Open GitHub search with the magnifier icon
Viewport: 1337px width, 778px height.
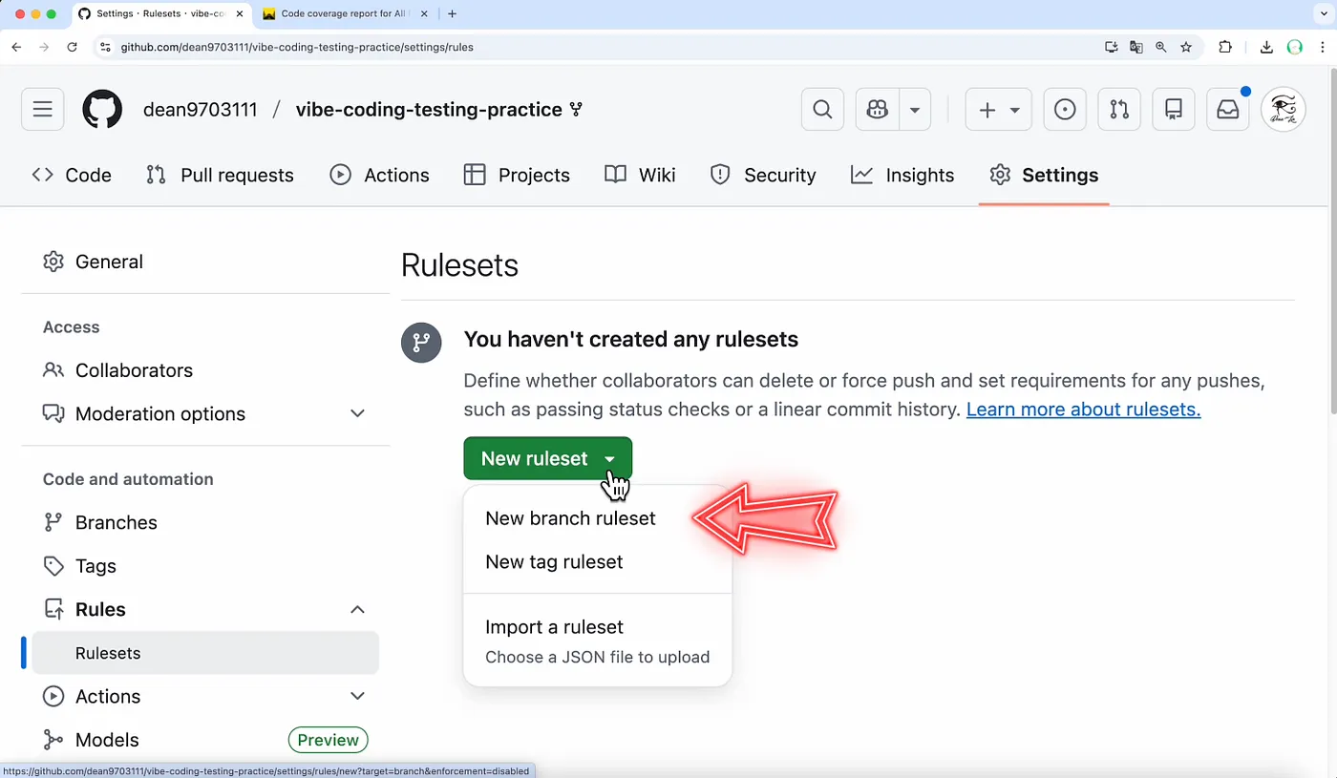[822, 110]
